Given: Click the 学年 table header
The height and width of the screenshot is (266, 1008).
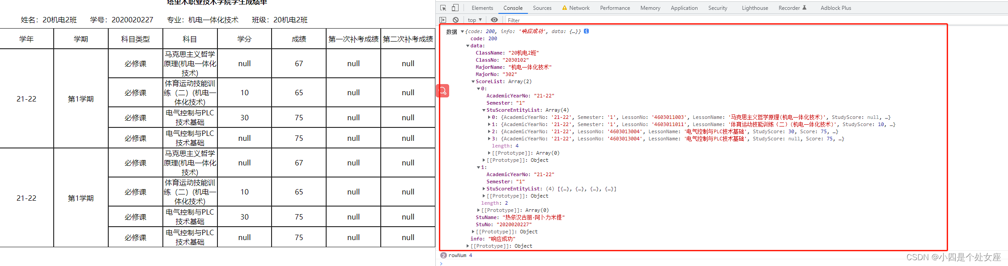Looking at the screenshot, I should (x=26, y=39).
